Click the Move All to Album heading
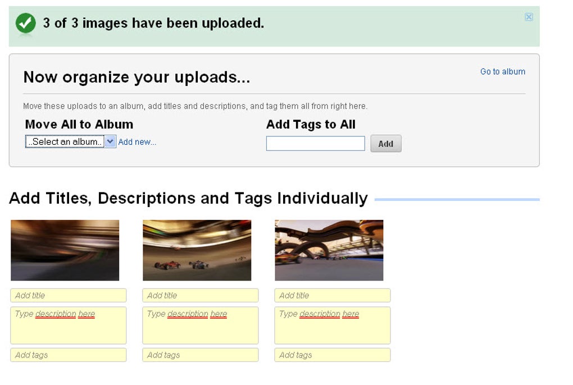This screenshot has height=385, width=573. 79,125
